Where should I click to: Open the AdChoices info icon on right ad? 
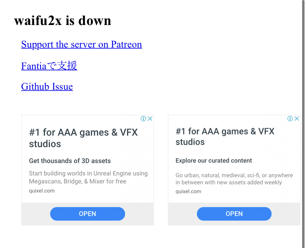pos(290,118)
